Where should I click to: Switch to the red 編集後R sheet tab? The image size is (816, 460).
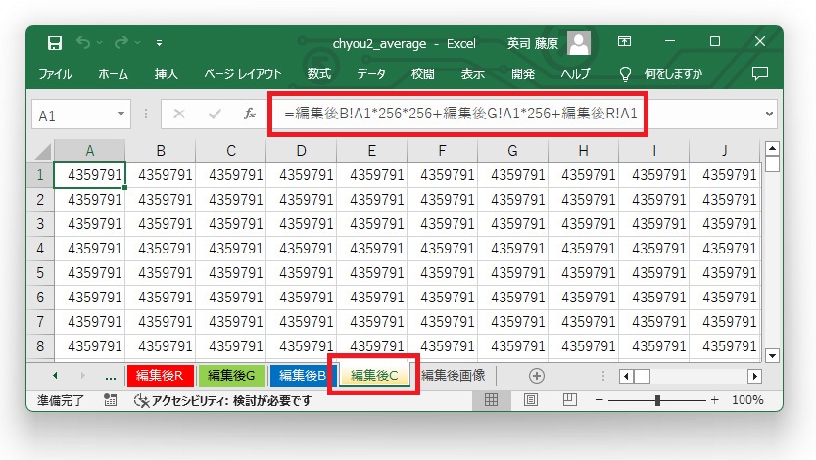(161, 375)
